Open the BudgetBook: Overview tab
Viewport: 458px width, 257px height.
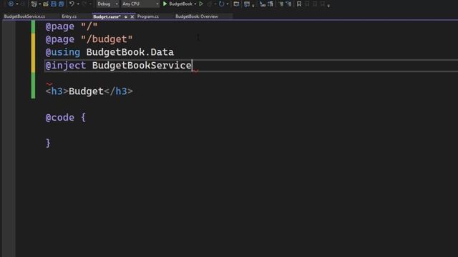pyautogui.click(x=197, y=16)
